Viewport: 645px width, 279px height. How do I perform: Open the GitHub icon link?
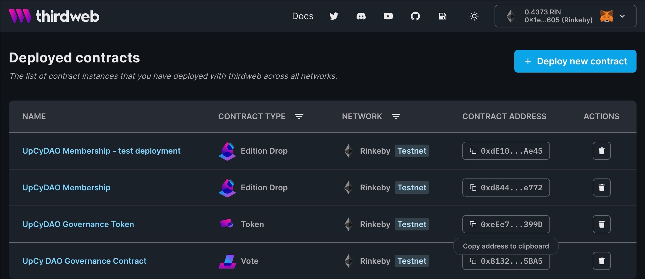pyautogui.click(x=415, y=16)
